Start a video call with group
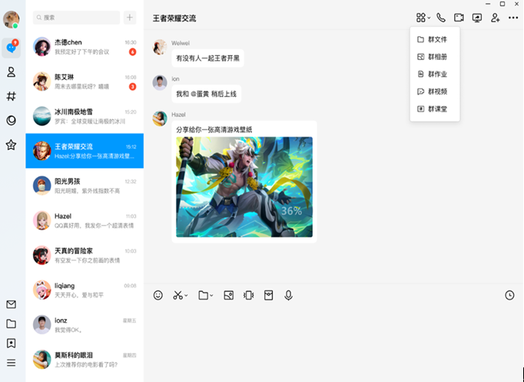 click(459, 18)
